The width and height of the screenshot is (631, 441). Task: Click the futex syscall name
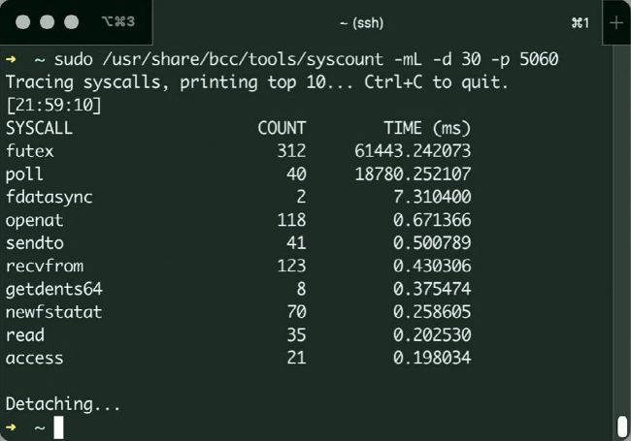(x=27, y=150)
